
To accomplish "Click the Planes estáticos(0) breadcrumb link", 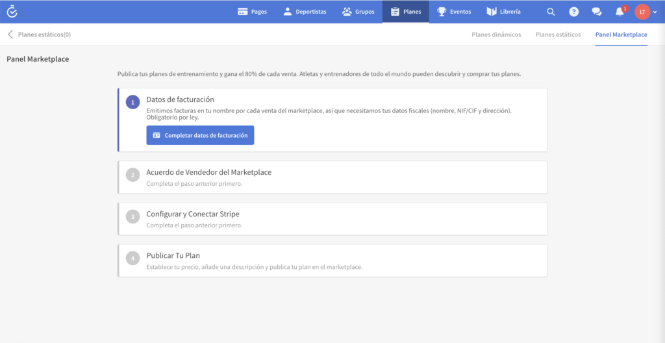I will pyautogui.click(x=44, y=34).
